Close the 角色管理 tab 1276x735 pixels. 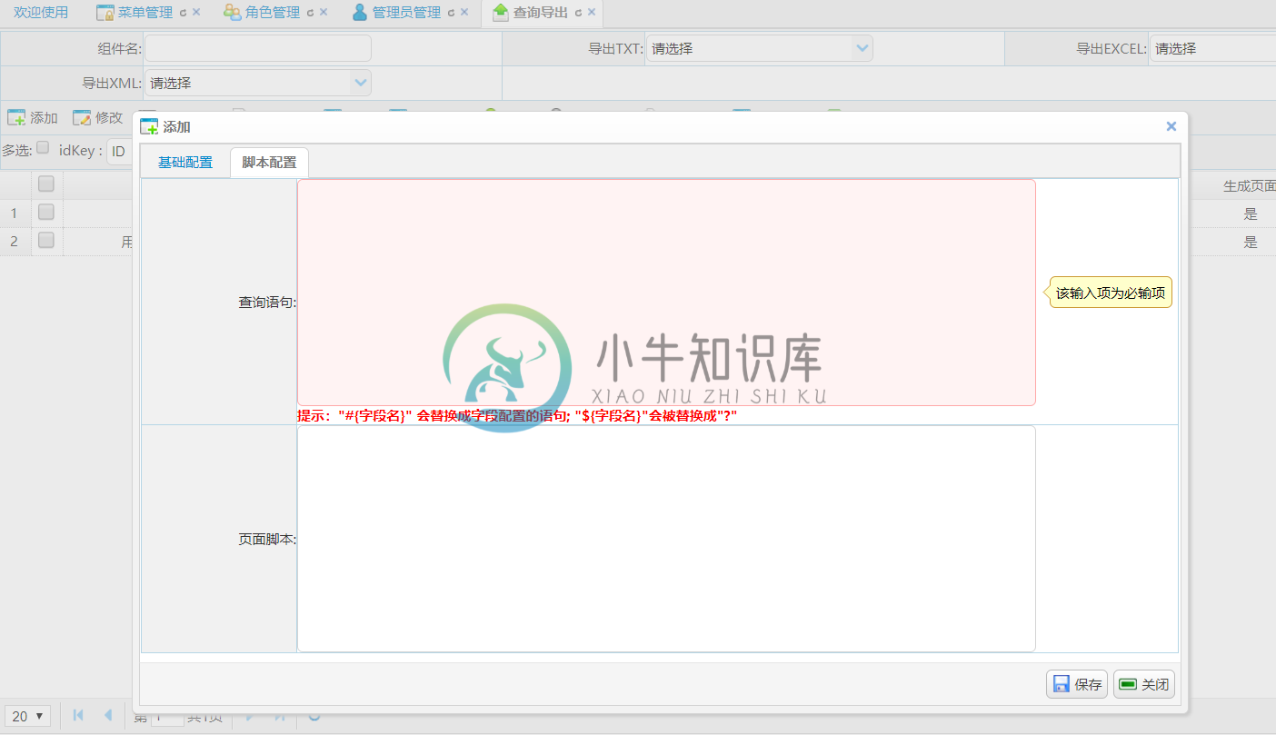click(324, 13)
